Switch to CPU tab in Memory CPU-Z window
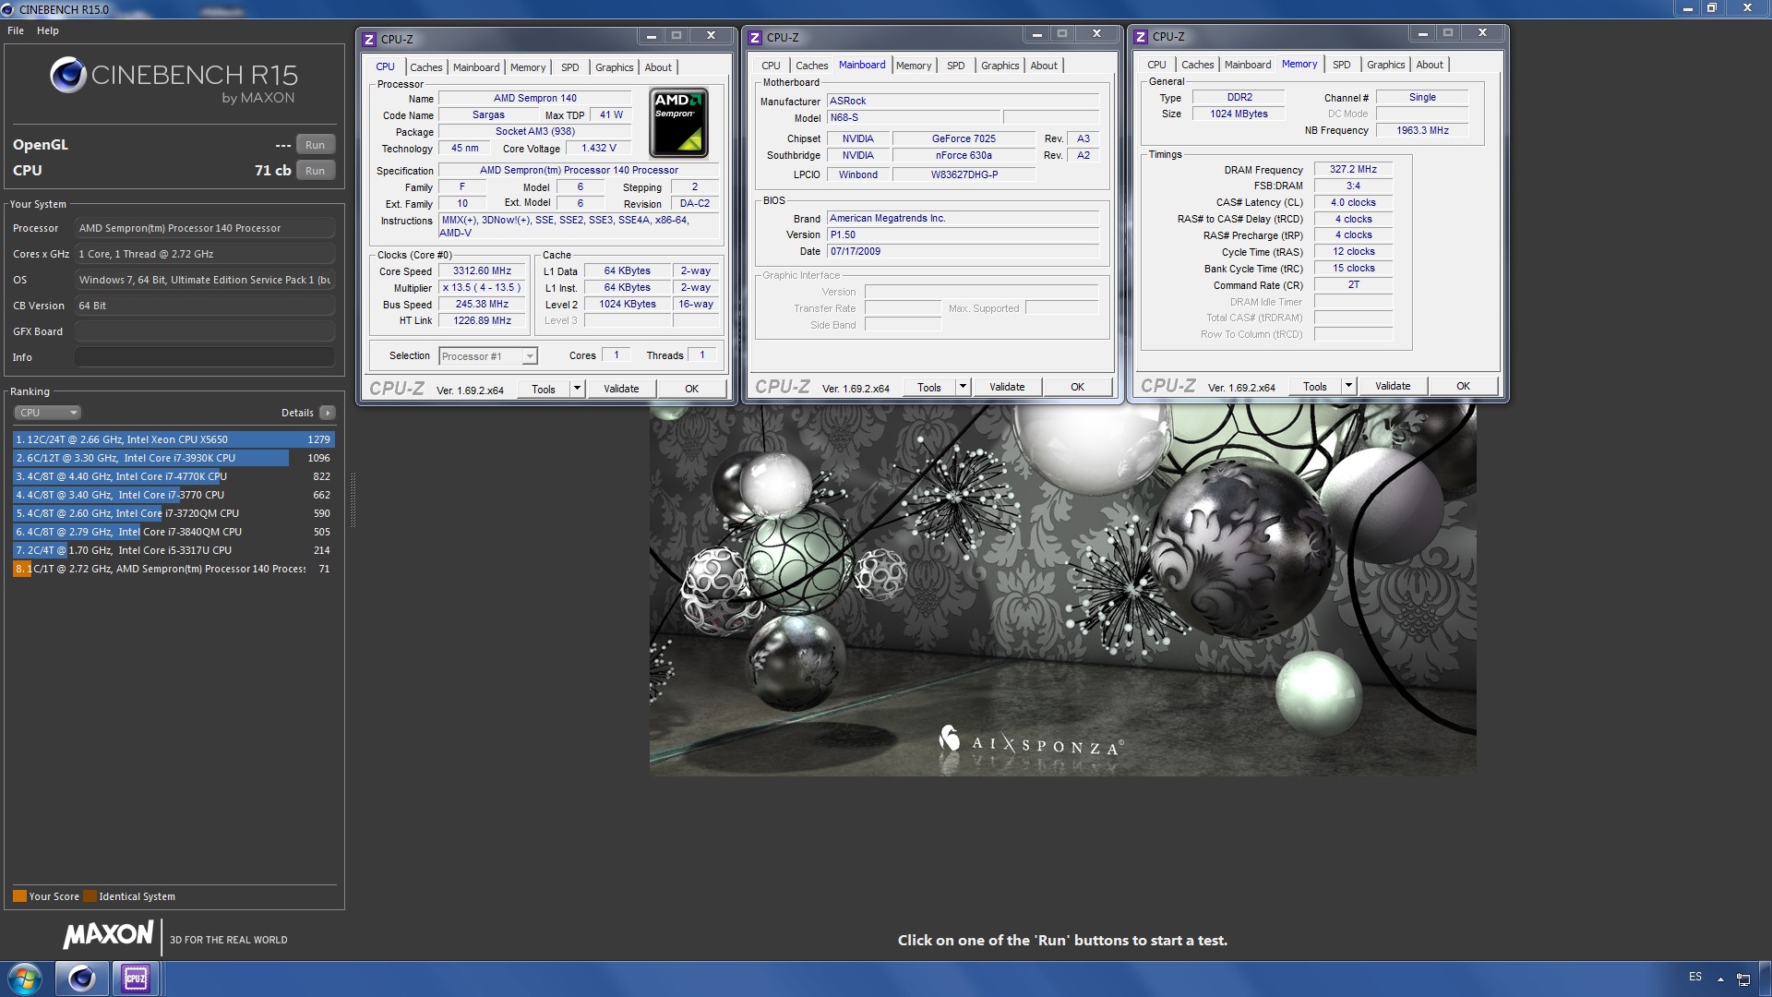 [1156, 65]
